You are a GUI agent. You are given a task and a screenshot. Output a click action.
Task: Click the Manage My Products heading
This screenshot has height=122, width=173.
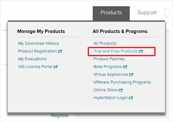click(41, 31)
